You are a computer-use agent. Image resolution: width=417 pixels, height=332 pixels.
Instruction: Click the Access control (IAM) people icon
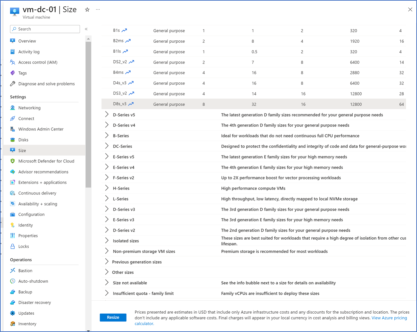pyautogui.click(x=13, y=62)
